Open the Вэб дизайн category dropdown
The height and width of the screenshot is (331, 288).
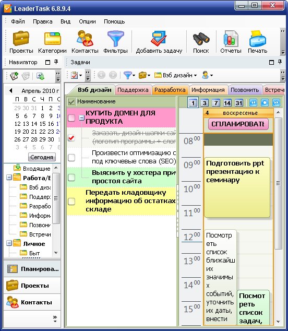175,75
